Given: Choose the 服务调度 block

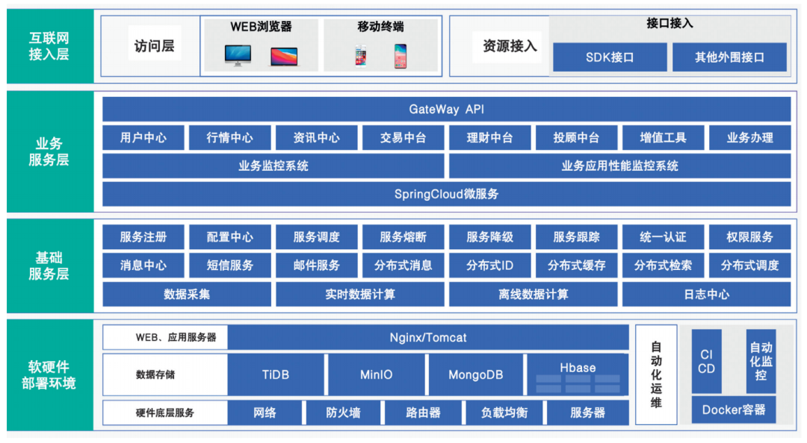Looking at the screenshot, I should tap(317, 237).
